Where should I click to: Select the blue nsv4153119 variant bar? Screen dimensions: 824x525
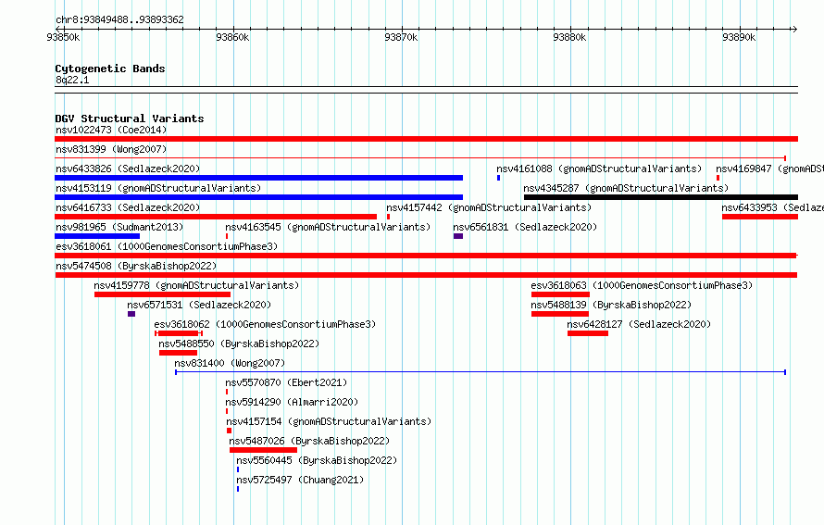(x=258, y=197)
